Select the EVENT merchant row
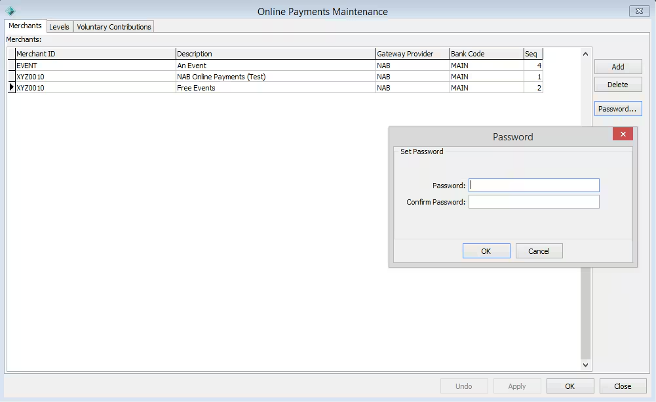This screenshot has height=402, width=656. tap(95, 66)
